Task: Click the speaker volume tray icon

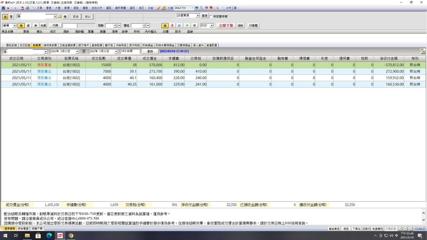Action: click(391, 236)
